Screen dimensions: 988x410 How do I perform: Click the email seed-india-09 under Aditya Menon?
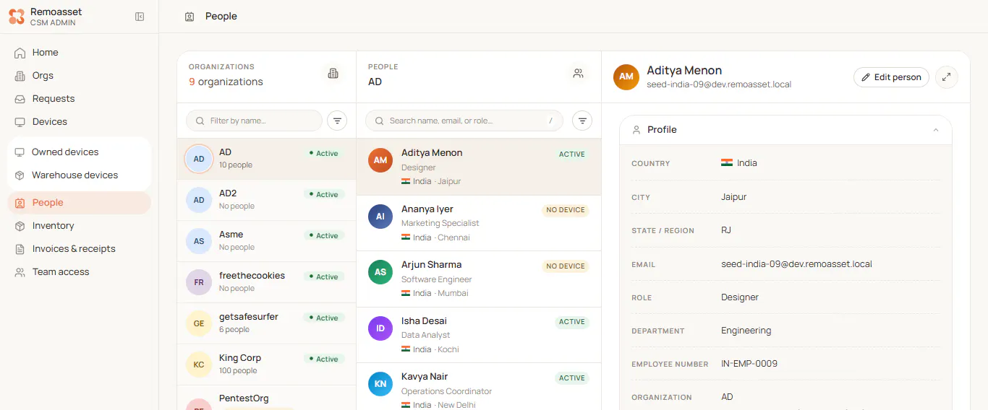click(x=719, y=84)
